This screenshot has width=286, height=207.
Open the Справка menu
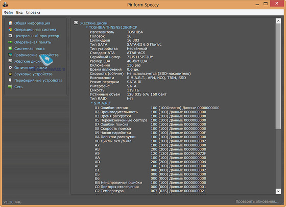point(33,12)
